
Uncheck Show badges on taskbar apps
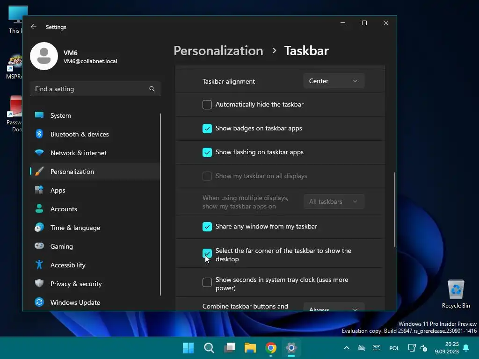pos(207,128)
